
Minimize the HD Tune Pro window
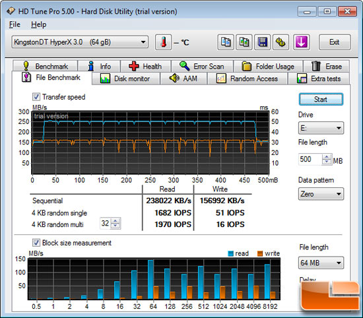[307, 11]
